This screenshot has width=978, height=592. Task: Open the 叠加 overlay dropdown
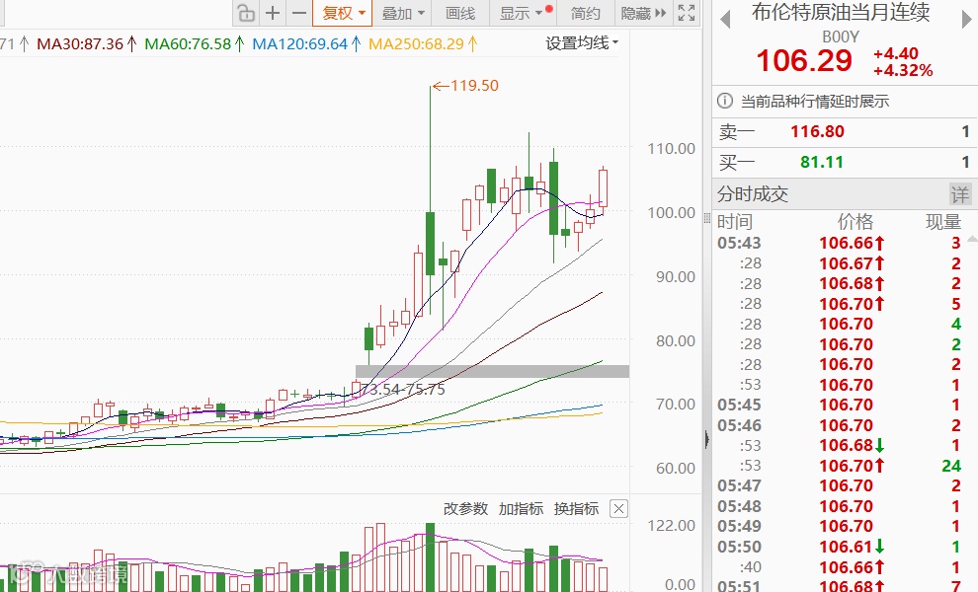click(403, 13)
